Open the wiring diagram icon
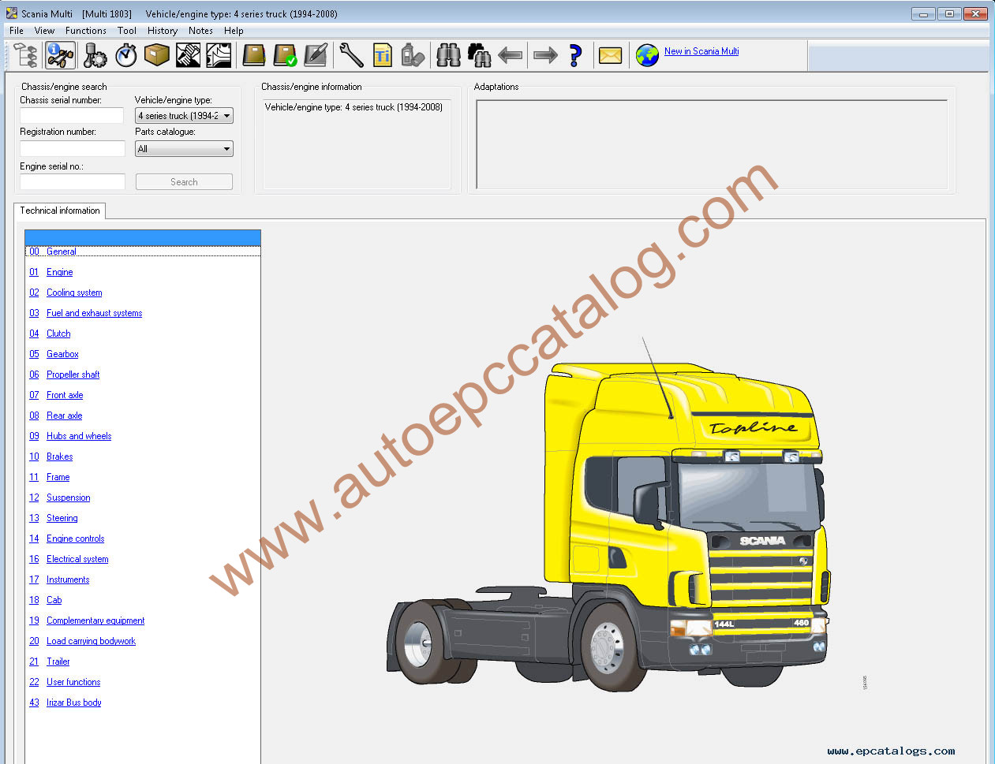The image size is (995, 764). (219, 55)
